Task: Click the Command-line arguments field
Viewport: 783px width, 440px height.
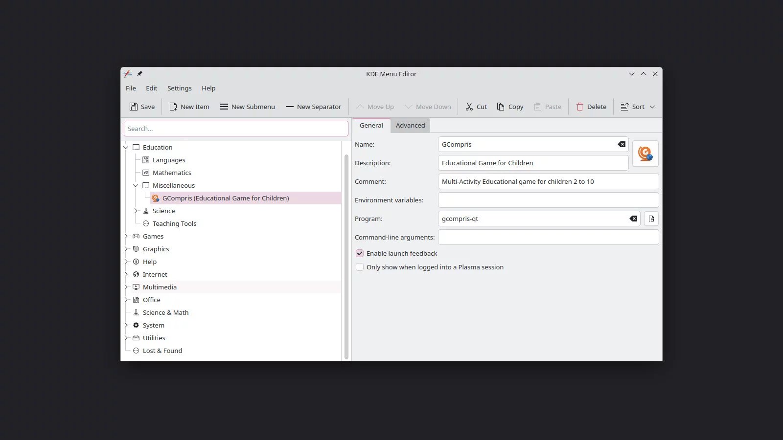Action: 548,237
